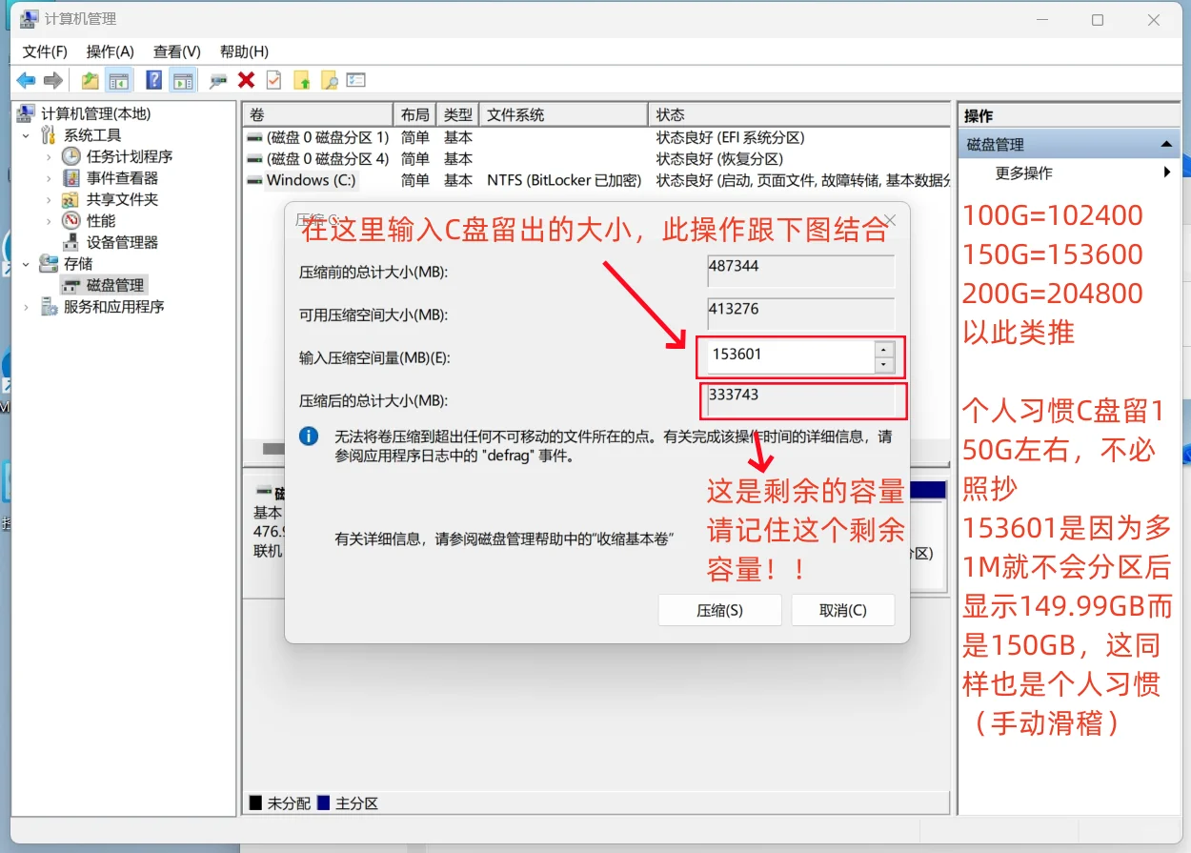Click the System Tools wrench icon

(x=49, y=135)
